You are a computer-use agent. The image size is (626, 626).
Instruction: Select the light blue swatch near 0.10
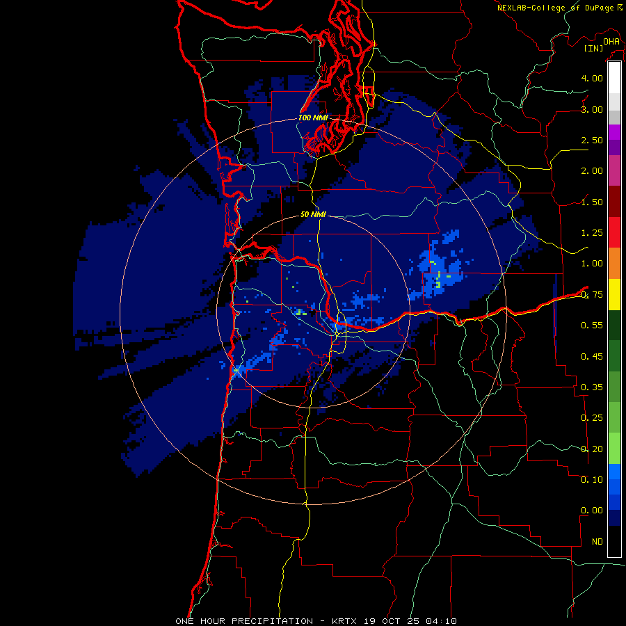tap(614, 472)
